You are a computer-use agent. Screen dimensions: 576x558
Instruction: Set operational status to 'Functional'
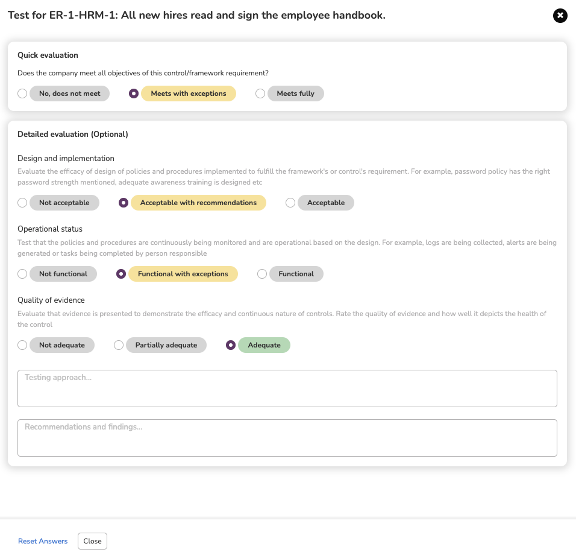tap(262, 274)
